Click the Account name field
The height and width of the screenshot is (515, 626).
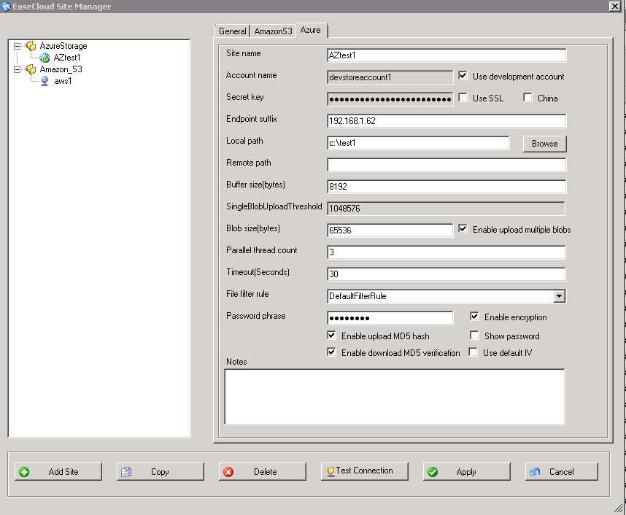tap(390, 77)
